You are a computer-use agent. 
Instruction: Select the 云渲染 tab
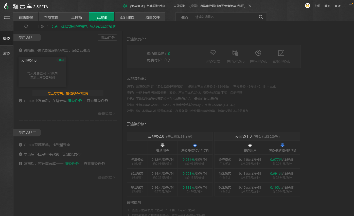point(102,17)
